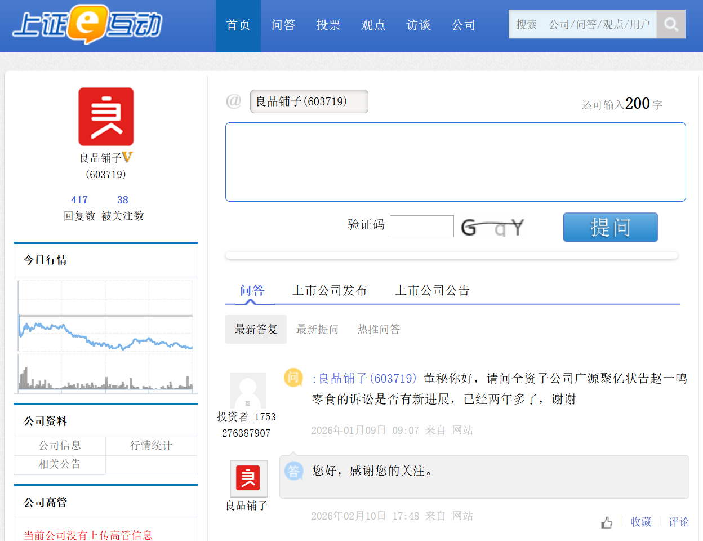Open the 相关公告 link

point(60,464)
